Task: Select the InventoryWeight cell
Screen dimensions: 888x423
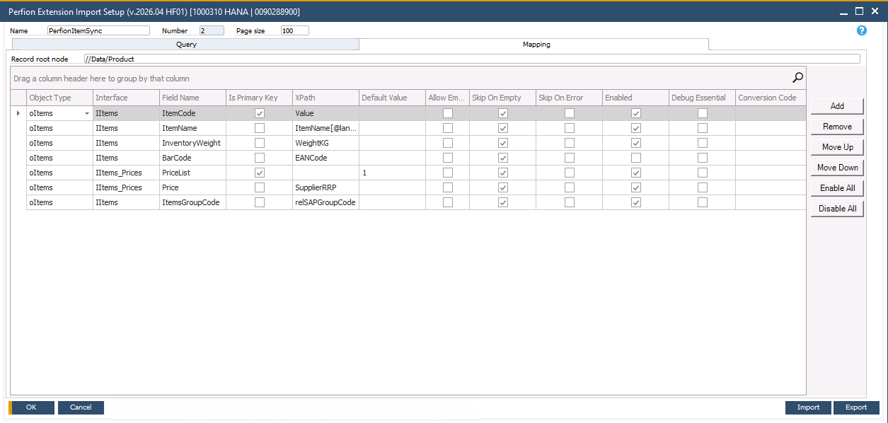Action: (192, 143)
